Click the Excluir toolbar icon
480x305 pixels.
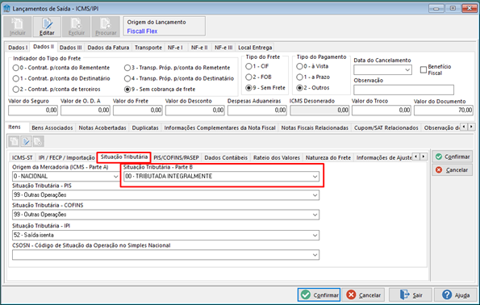point(76,27)
